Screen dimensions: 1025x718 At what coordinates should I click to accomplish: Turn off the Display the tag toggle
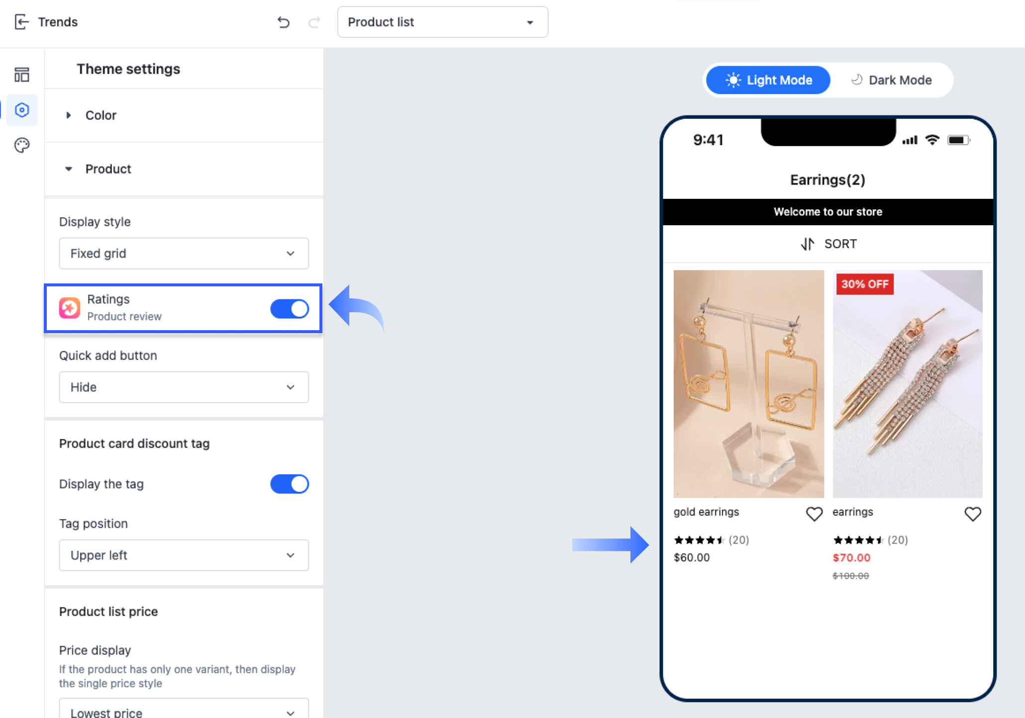(x=290, y=484)
